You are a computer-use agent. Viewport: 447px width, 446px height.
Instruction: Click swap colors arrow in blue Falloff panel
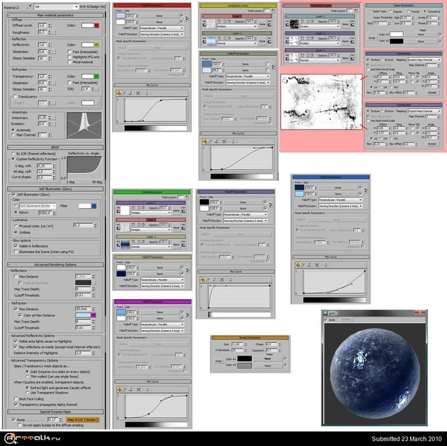366,190
